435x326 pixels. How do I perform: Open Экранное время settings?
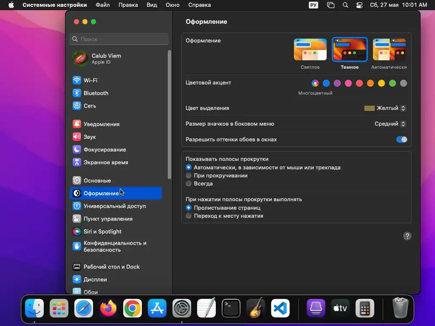pos(116,163)
